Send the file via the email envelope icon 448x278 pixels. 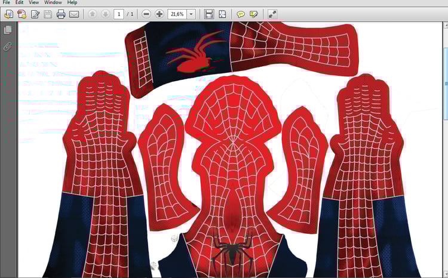tap(74, 14)
